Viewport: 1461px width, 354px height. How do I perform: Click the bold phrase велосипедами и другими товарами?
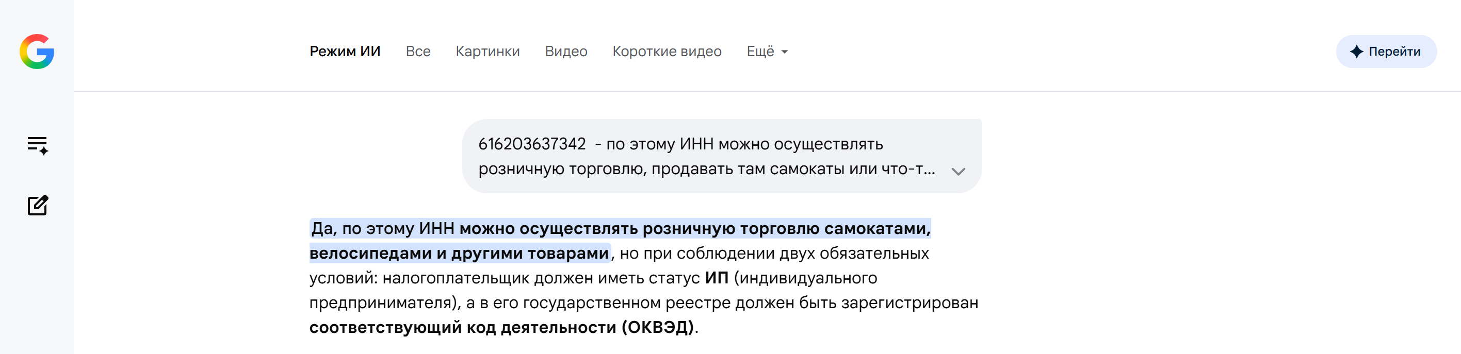(x=459, y=253)
